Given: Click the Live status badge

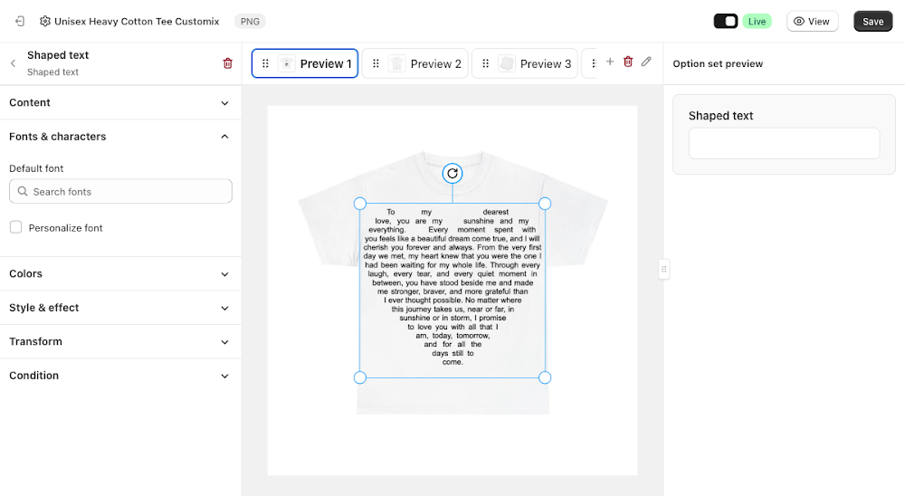Looking at the screenshot, I should tap(757, 22).
